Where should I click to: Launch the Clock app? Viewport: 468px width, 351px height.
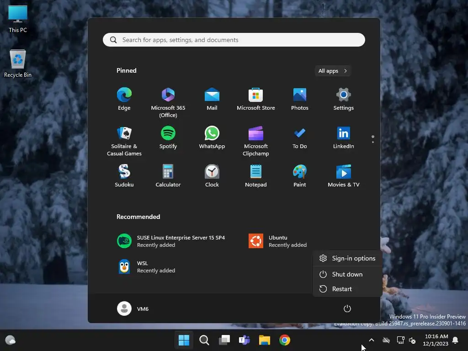coord(212,176)
